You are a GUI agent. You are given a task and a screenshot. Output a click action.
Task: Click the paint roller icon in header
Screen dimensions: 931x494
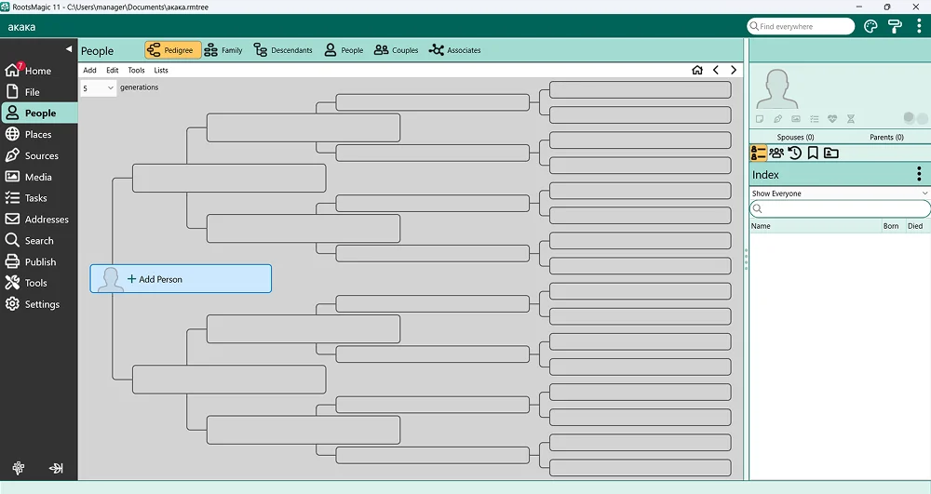pos(894,27)
